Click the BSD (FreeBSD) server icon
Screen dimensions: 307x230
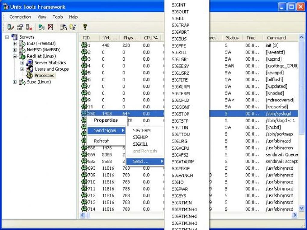[22, 43]
